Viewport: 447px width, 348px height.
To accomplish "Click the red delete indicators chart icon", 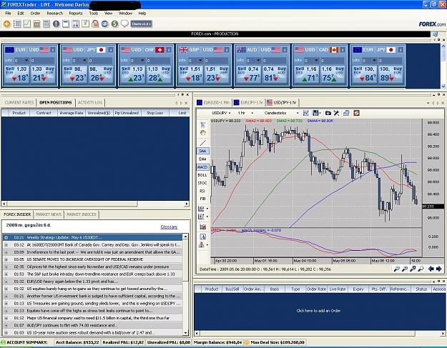I will point(202,227).
